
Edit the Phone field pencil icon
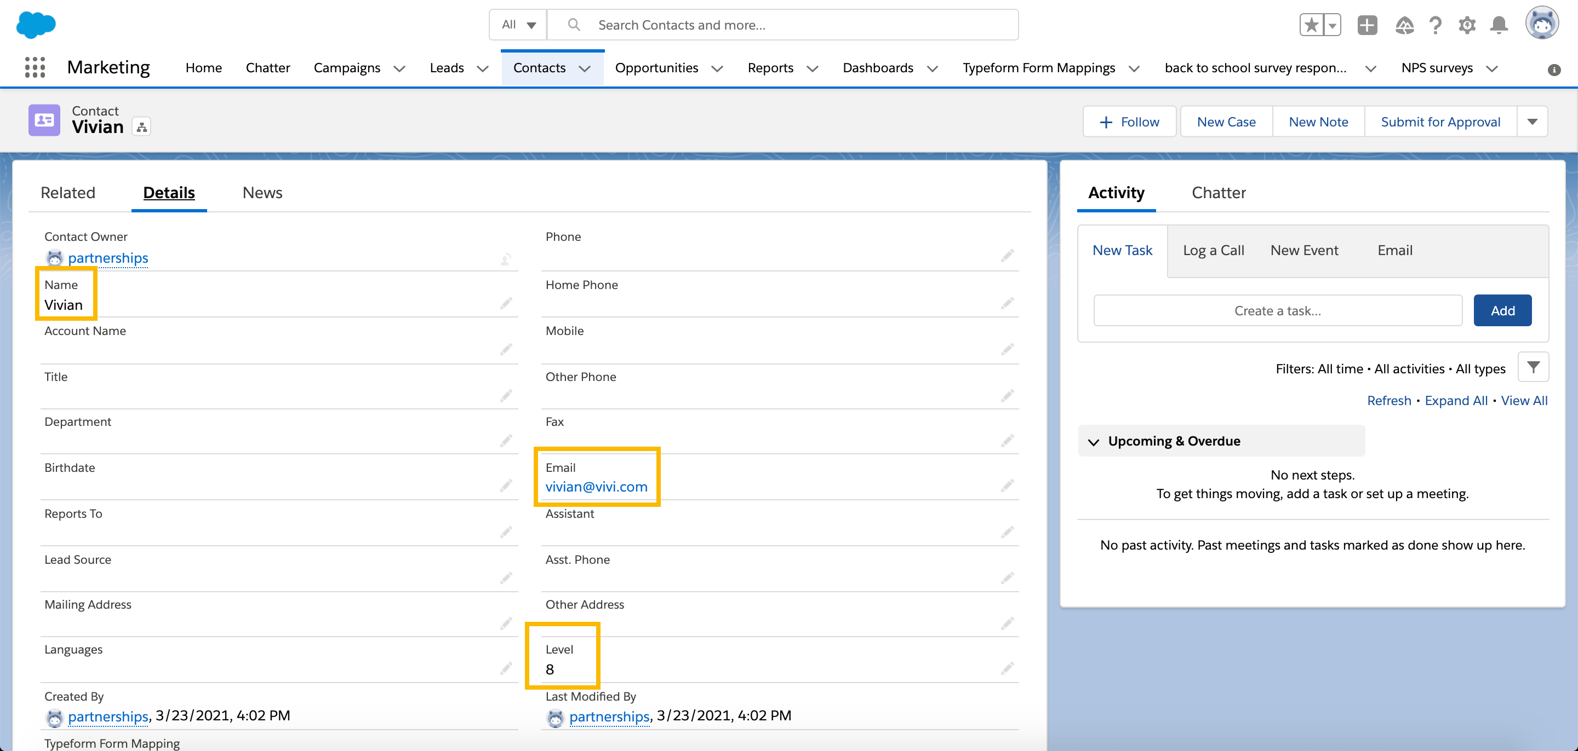click(x=1007, y=255)
